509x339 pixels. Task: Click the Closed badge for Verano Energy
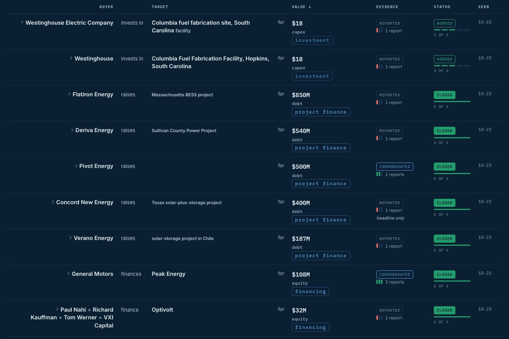click(445, 239)
